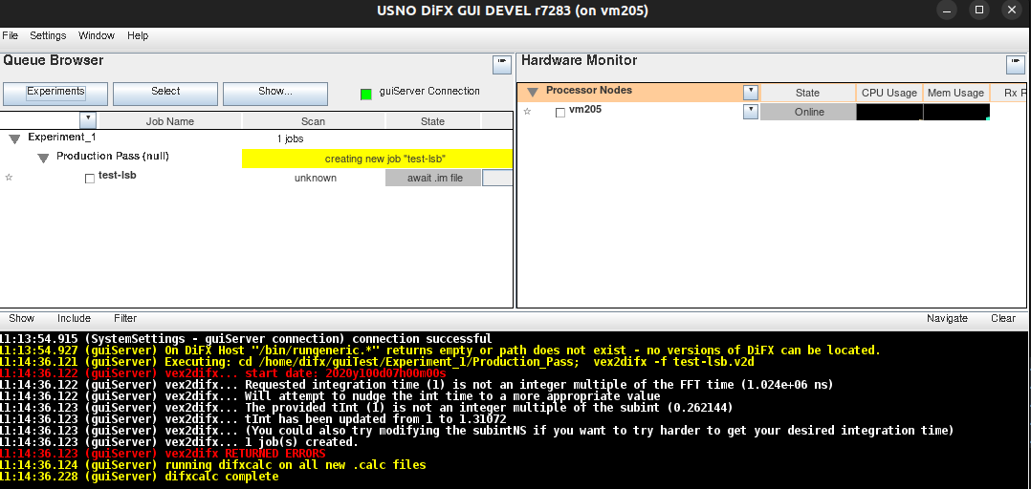Click the vm205 CPU Usage graph
This screenshot has height=489, width=1031.
[888, 112]
